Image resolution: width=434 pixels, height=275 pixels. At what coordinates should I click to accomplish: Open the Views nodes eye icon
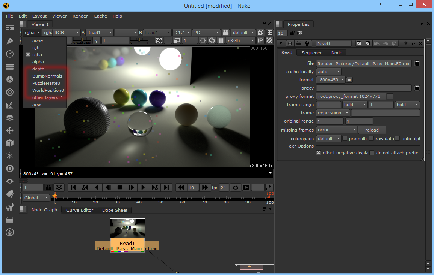click(10, 181)
